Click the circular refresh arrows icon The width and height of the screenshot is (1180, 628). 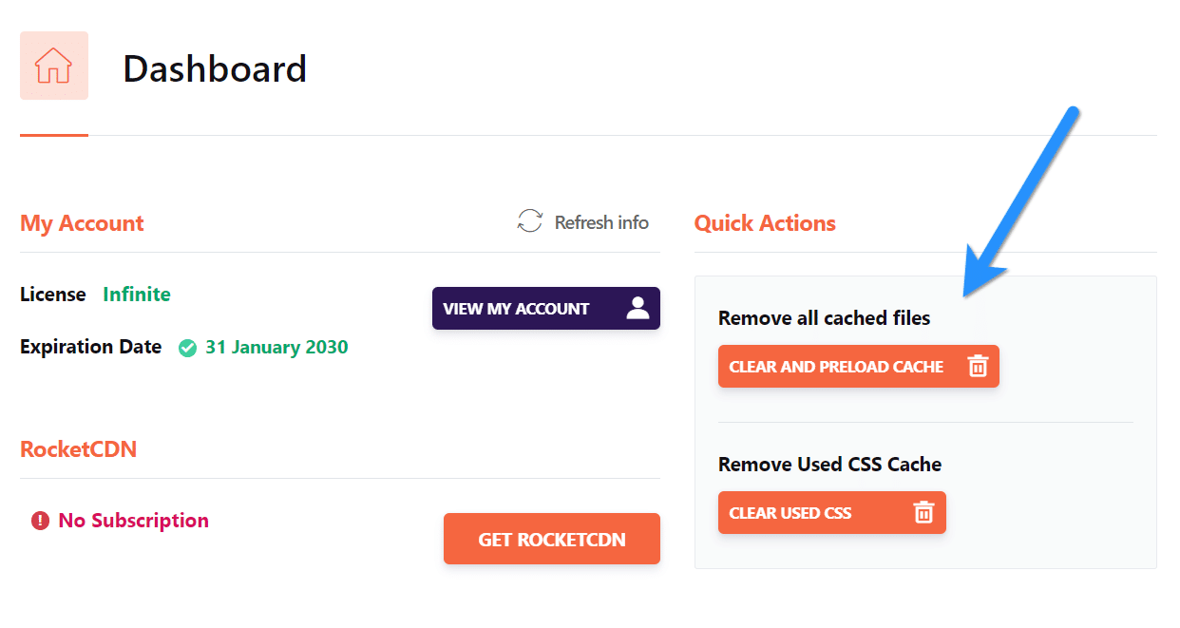coord(528,221)
